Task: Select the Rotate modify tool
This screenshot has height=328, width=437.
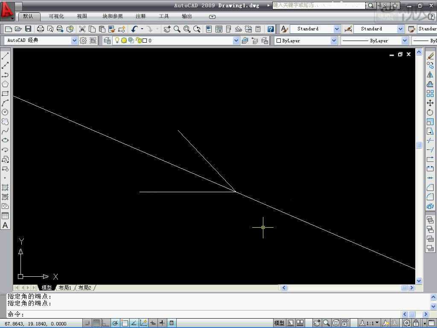Action: (x=430, y=112)
